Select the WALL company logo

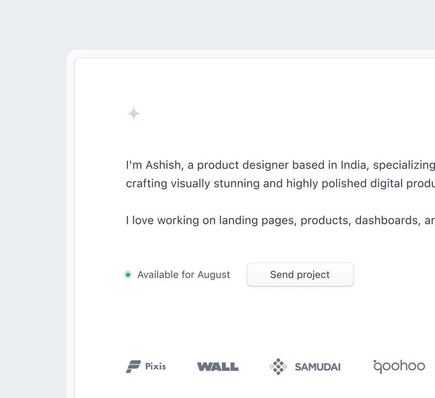[217, 367]
